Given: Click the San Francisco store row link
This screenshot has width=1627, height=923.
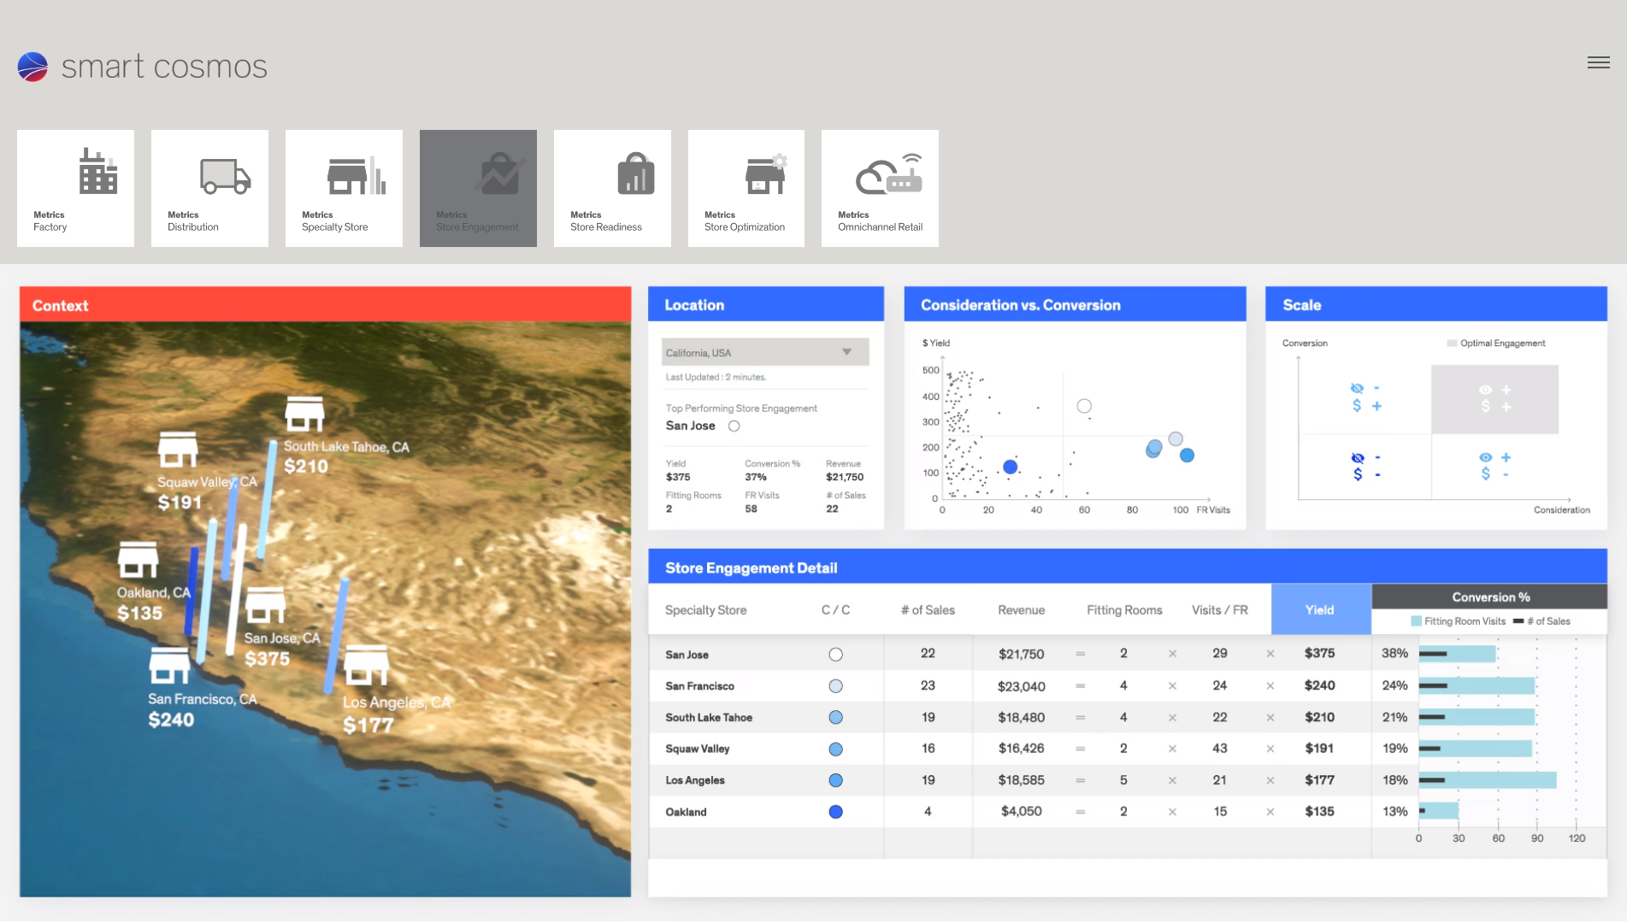Looking at the screenshot, I should click(x=700, y=685).
